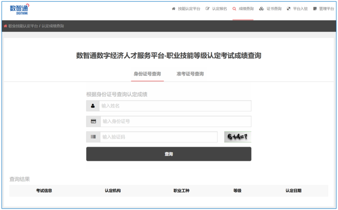Screen dimensions: 338x210
Task: Click the 根据身份证号查询认定成绩 label
Action: click(x=117, y=94)
